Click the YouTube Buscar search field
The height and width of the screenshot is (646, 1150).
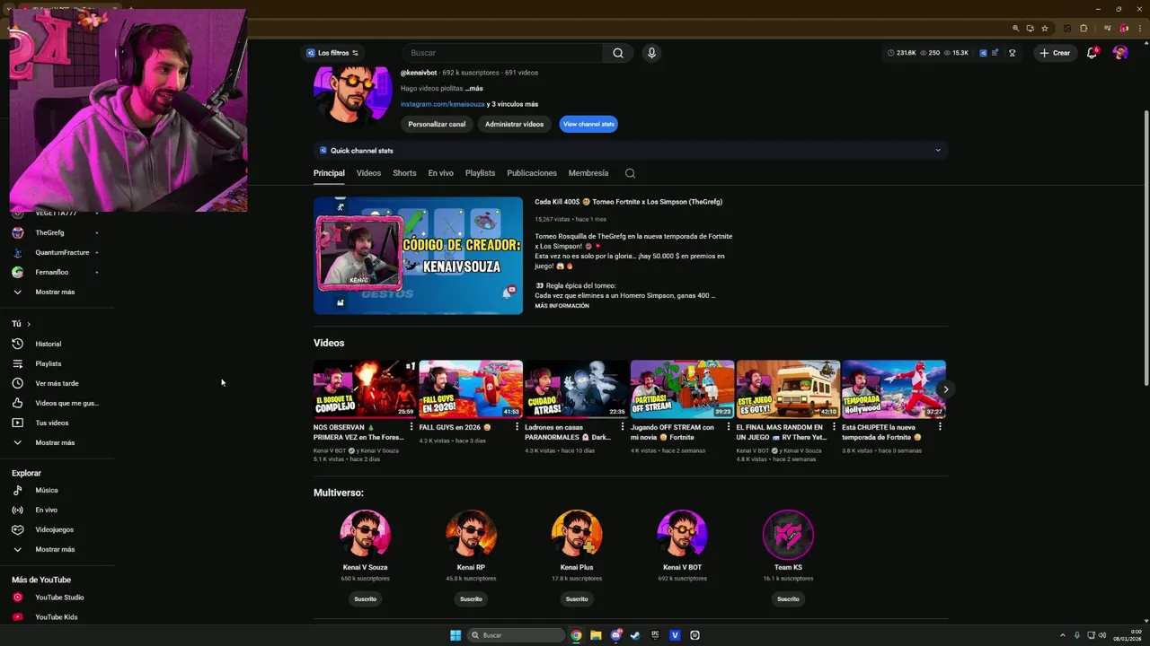tap(503, 53)
